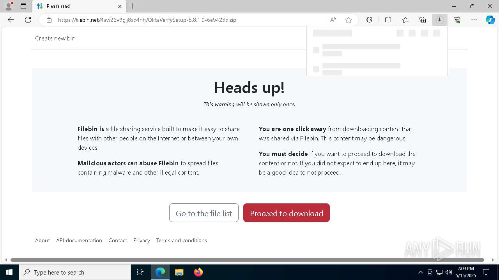Open the Extensions puzzle icon
The width and height of the screenshot is (499, 280).
pyautogui.click(x=369, y=20)
